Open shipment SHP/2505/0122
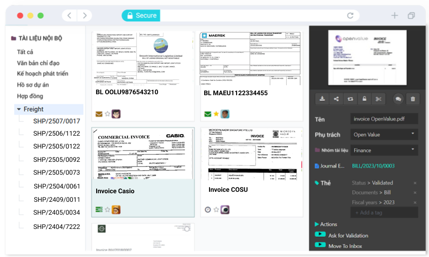 [x=57, y=146]
